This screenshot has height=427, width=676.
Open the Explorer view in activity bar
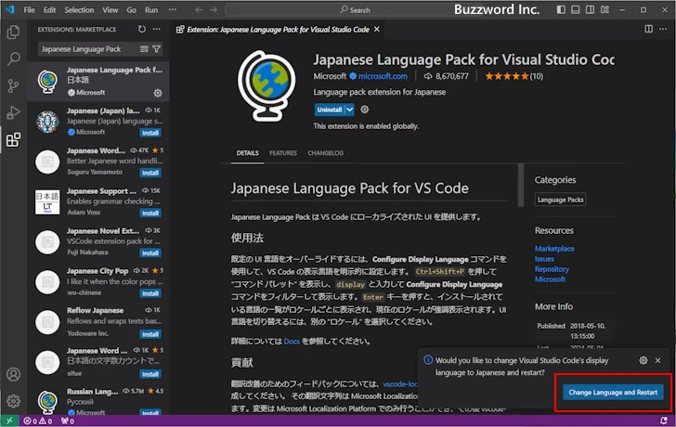coord(13,32)
